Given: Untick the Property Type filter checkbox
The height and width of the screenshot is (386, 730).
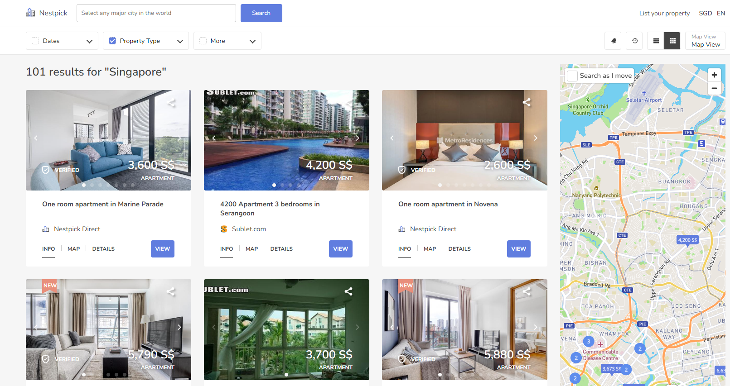Looking at the screenshot, I should tap(112, 41).
